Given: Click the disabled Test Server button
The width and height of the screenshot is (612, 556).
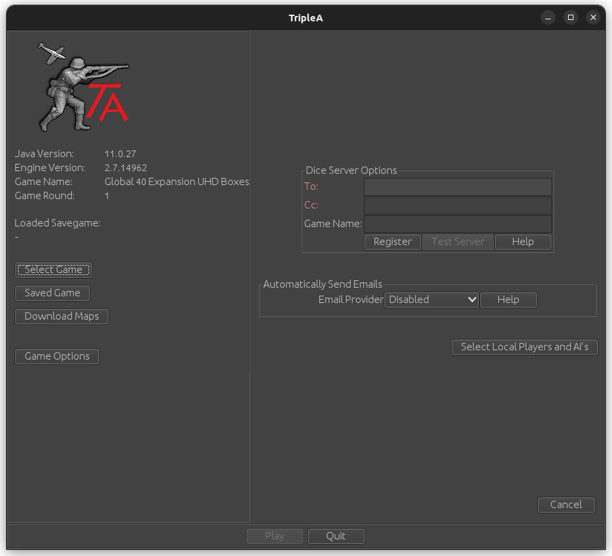Looking at the screenshot, I should tap(458, 242).
